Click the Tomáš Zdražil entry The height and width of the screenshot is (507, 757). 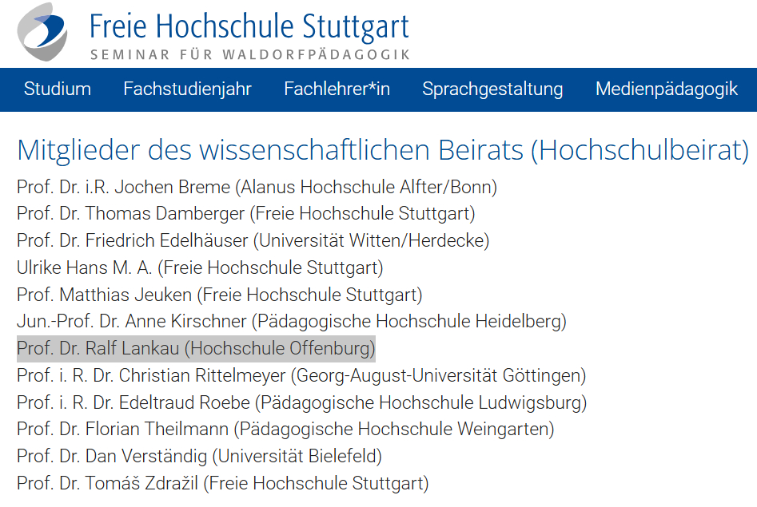(x=222, y=483)
